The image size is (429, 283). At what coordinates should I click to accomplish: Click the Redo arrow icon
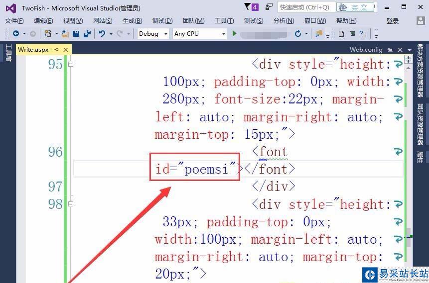coord(120,34)
